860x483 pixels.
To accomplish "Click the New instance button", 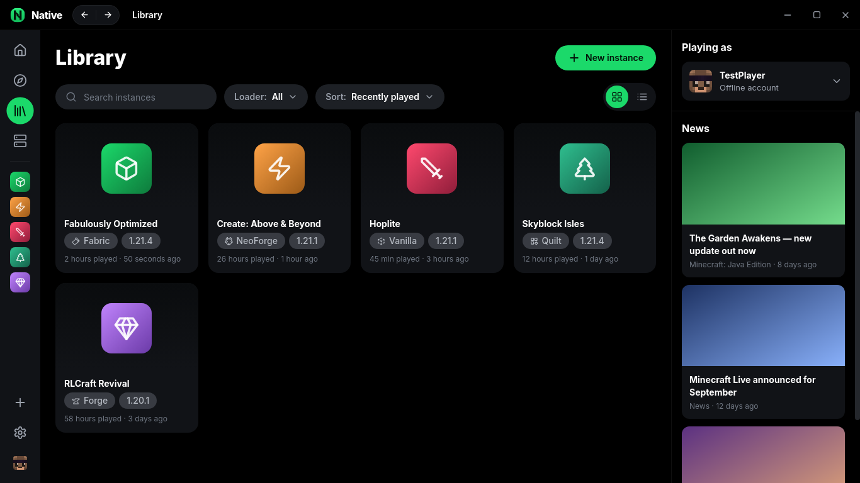I will pyautogui.click(x=606, y=58).
